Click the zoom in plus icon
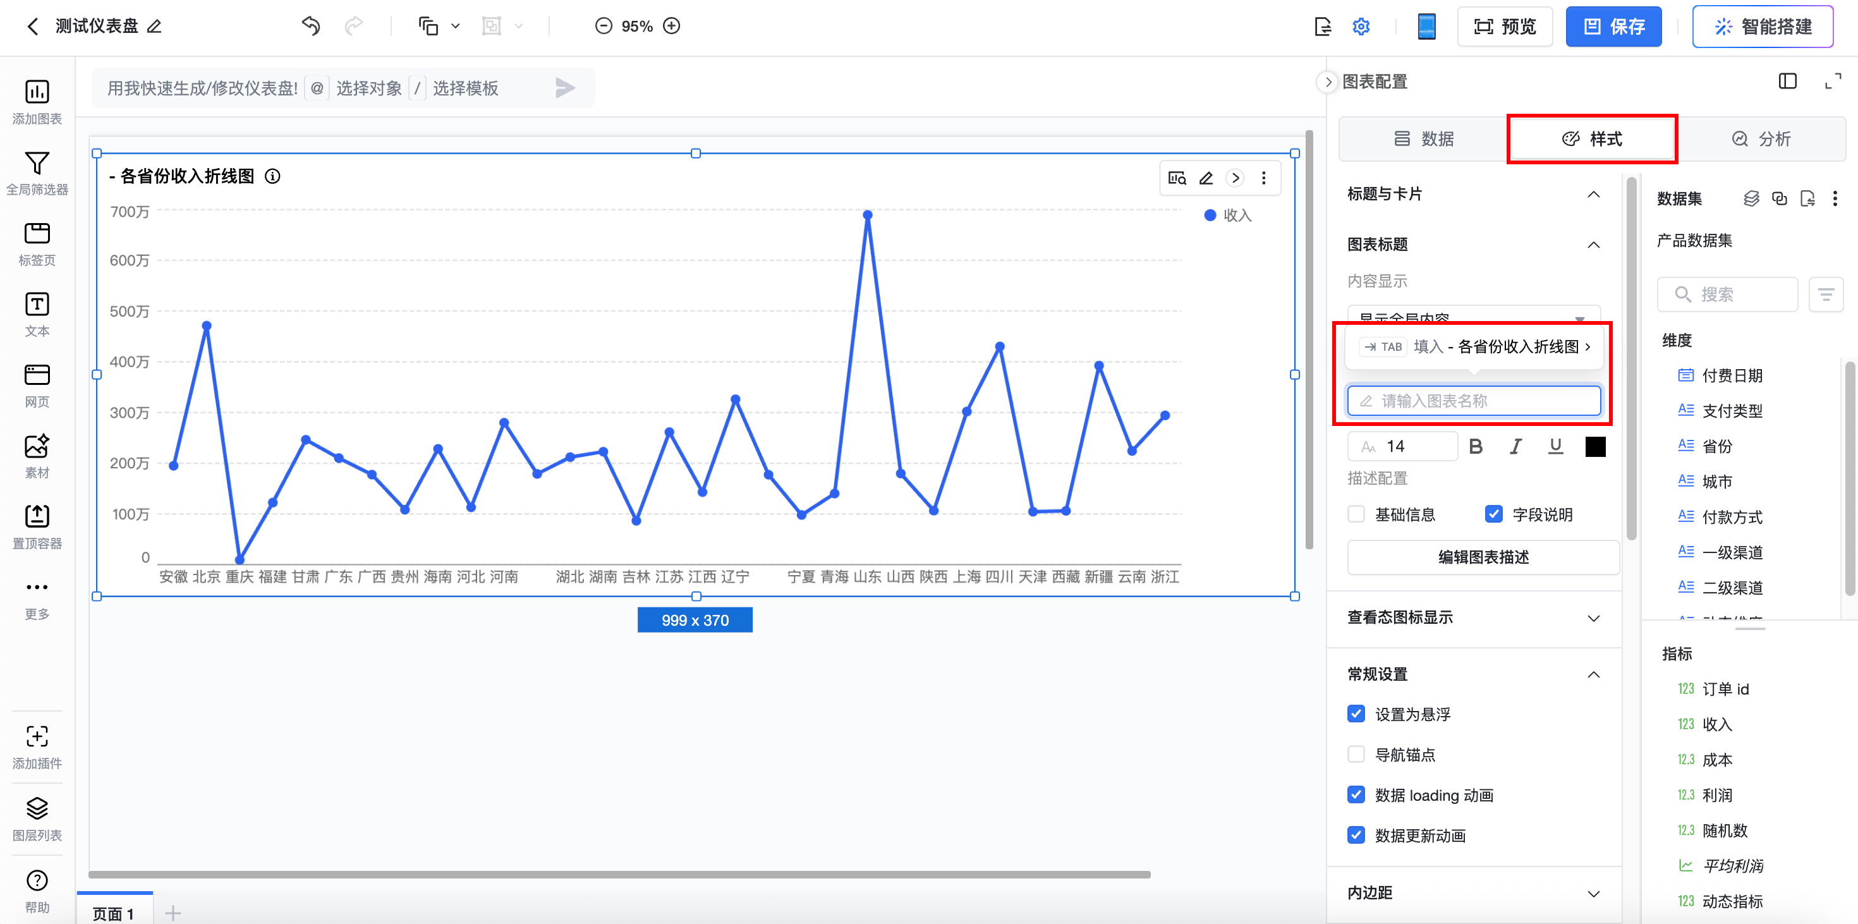This screenshot has height=924, width=1858. click(x=672, y=27)
